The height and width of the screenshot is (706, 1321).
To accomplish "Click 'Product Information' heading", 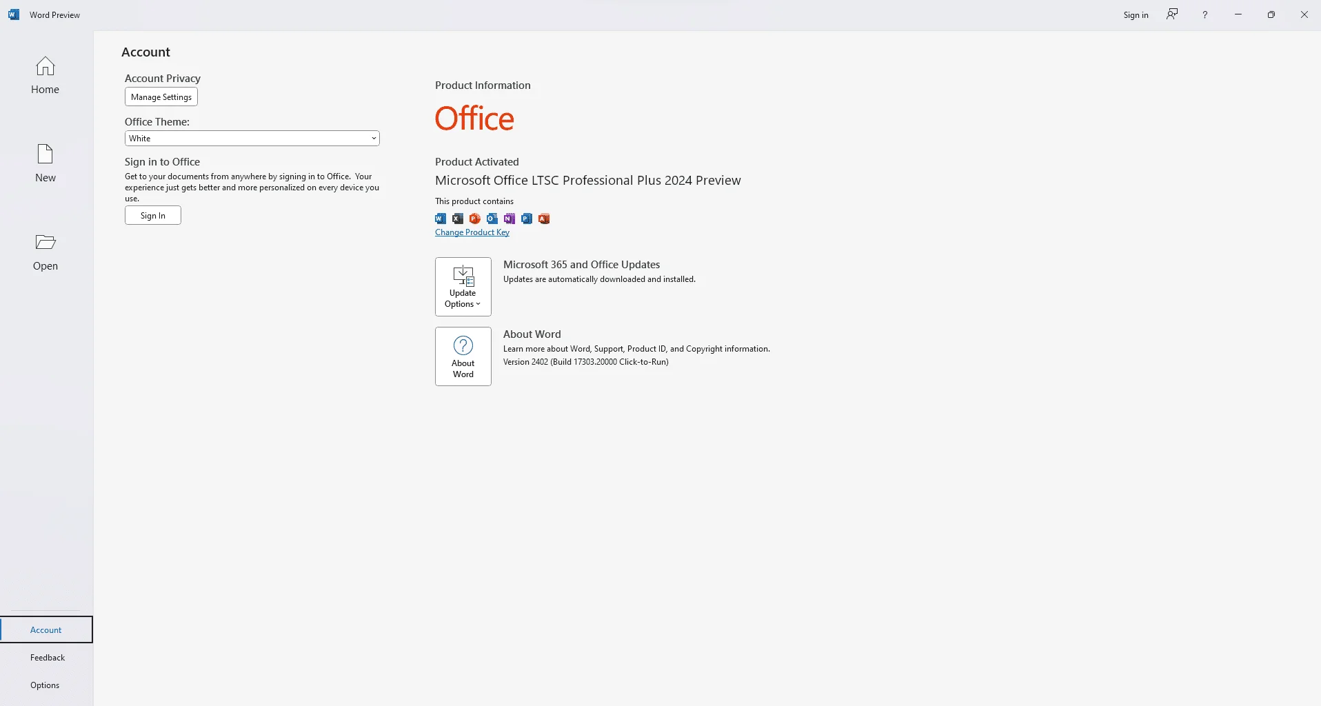I will coord(483,85).
